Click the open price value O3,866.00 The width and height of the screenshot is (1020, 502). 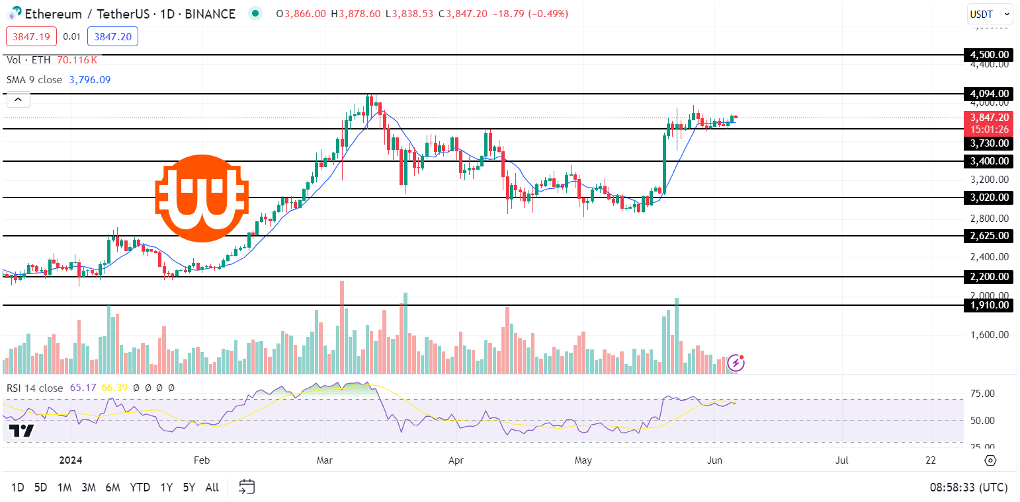[301, 14]
